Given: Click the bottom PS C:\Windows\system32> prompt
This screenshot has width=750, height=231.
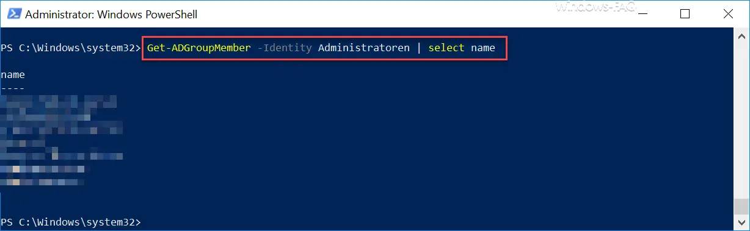Looking at the screenshot, I should pyautogui.click(x=71, y=222).
